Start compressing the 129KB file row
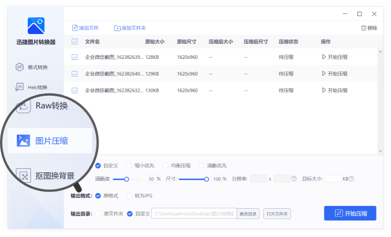391x237 pixels. click(334, 74)
